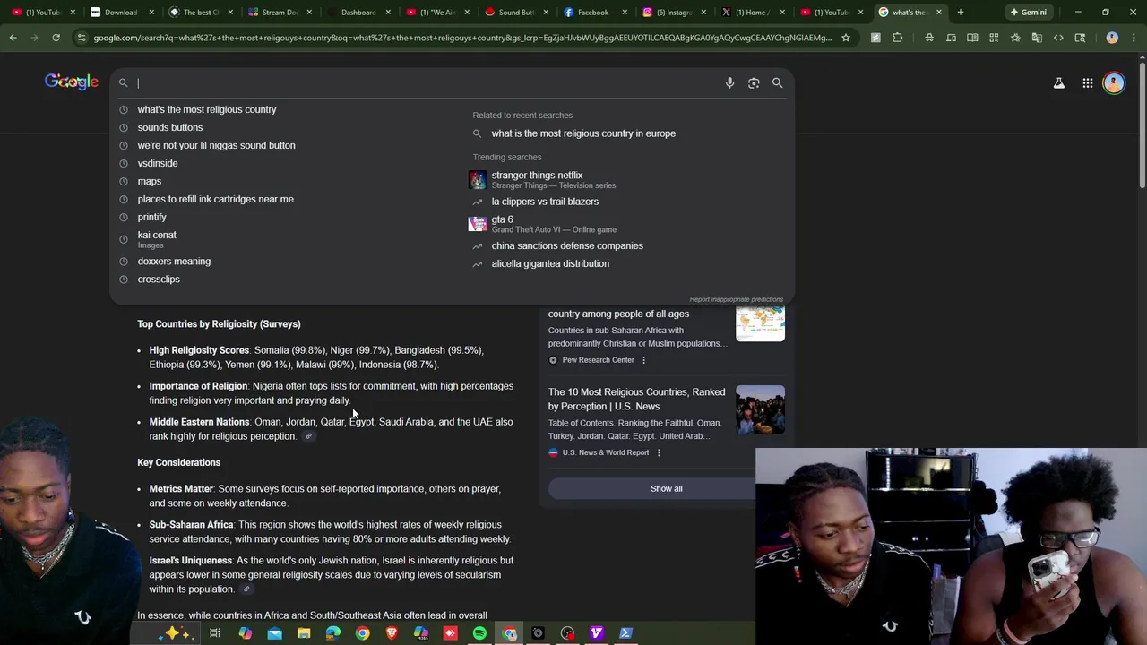Select china sanctions defense companies trend

567,245
